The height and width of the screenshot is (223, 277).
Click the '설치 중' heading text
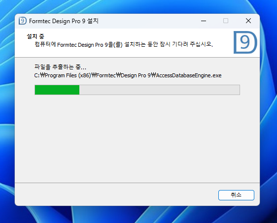click(35, 36)
